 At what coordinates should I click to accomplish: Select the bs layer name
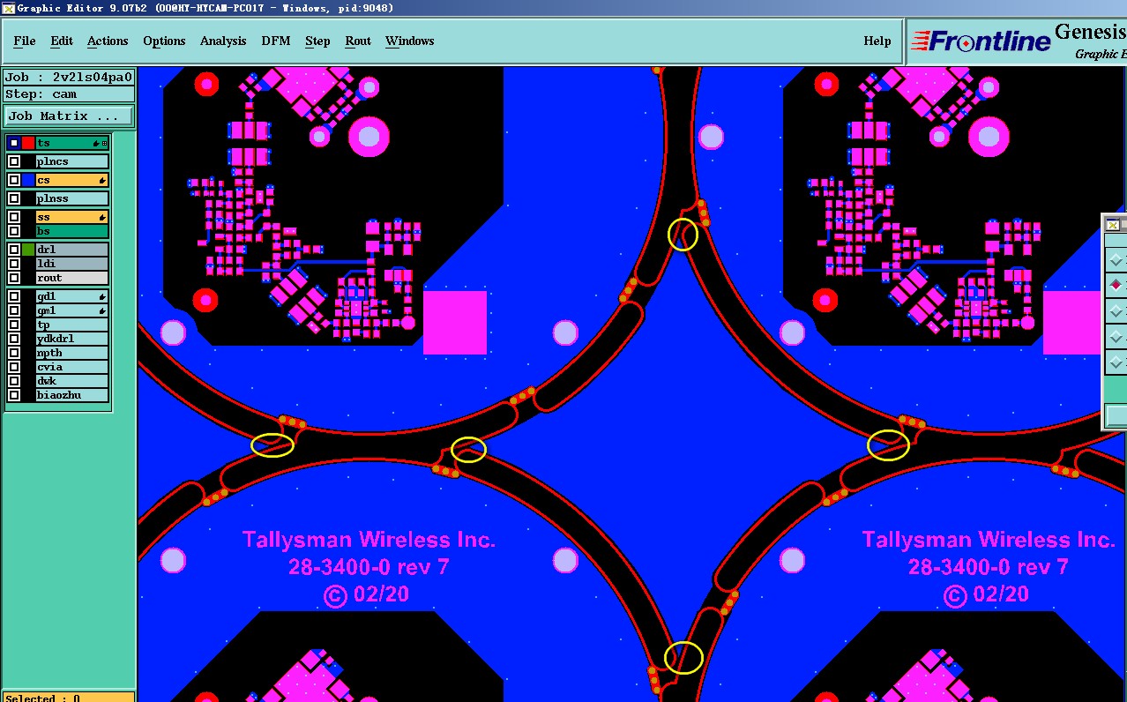(72, 231)
